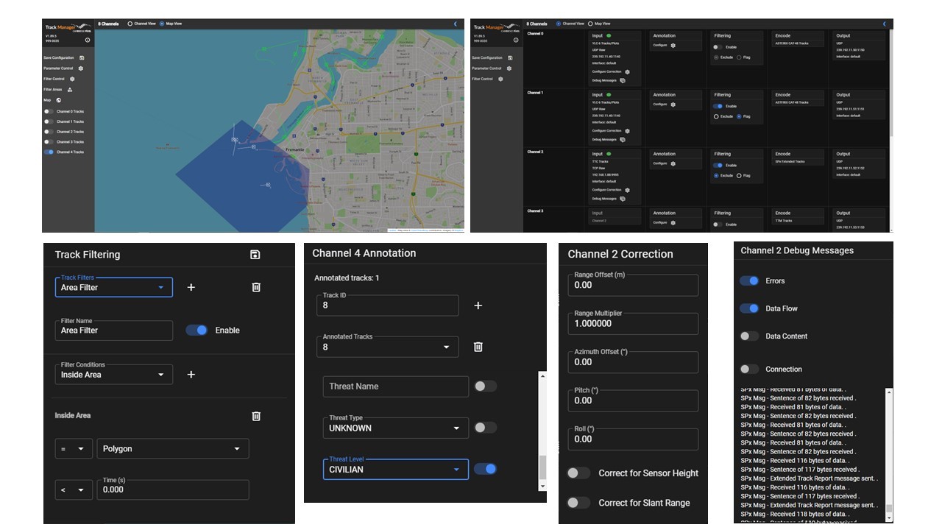The image size is (942, 530).
Task: Disable the Channel 4 Tracks toggle
Action: pos(49,152)
